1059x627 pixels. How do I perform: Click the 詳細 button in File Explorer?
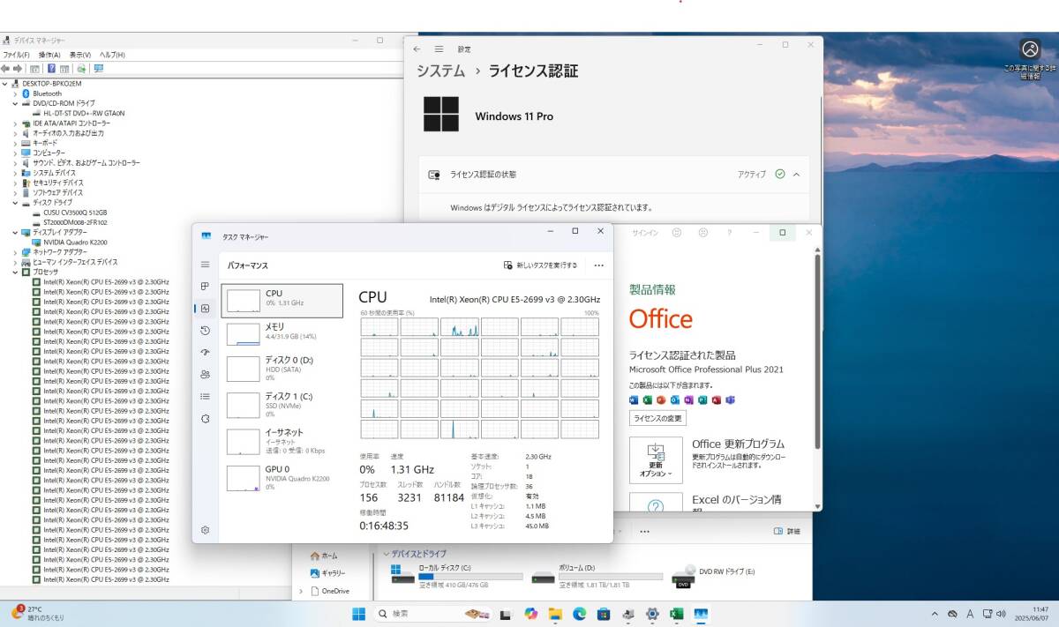point(787,532)
